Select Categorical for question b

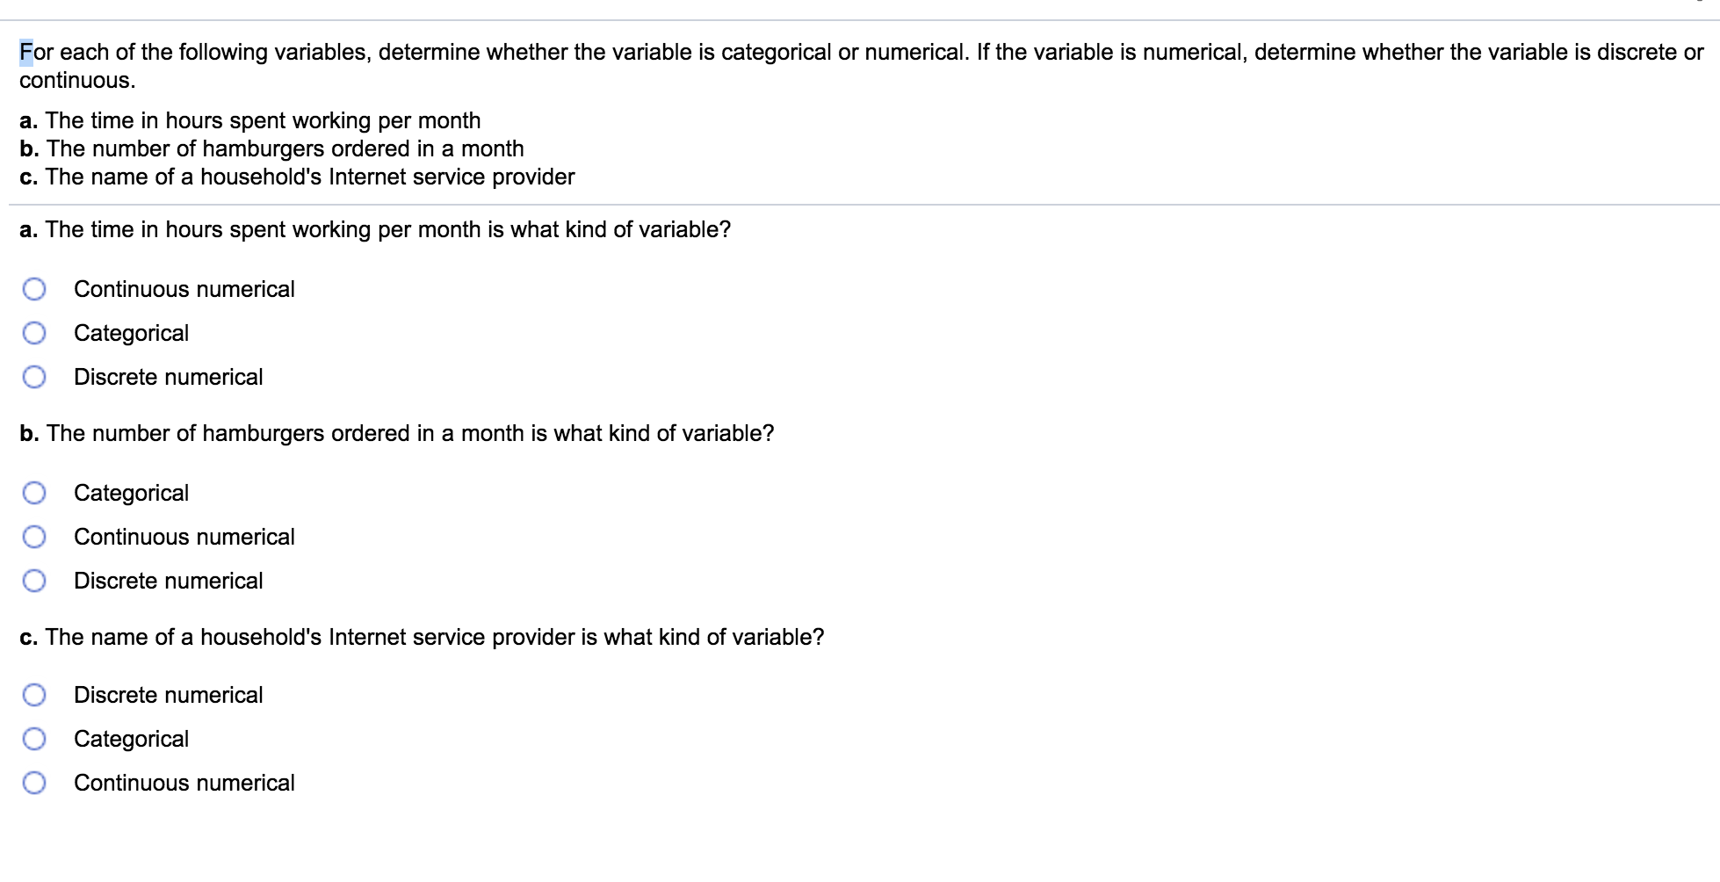tap(34, 492)
